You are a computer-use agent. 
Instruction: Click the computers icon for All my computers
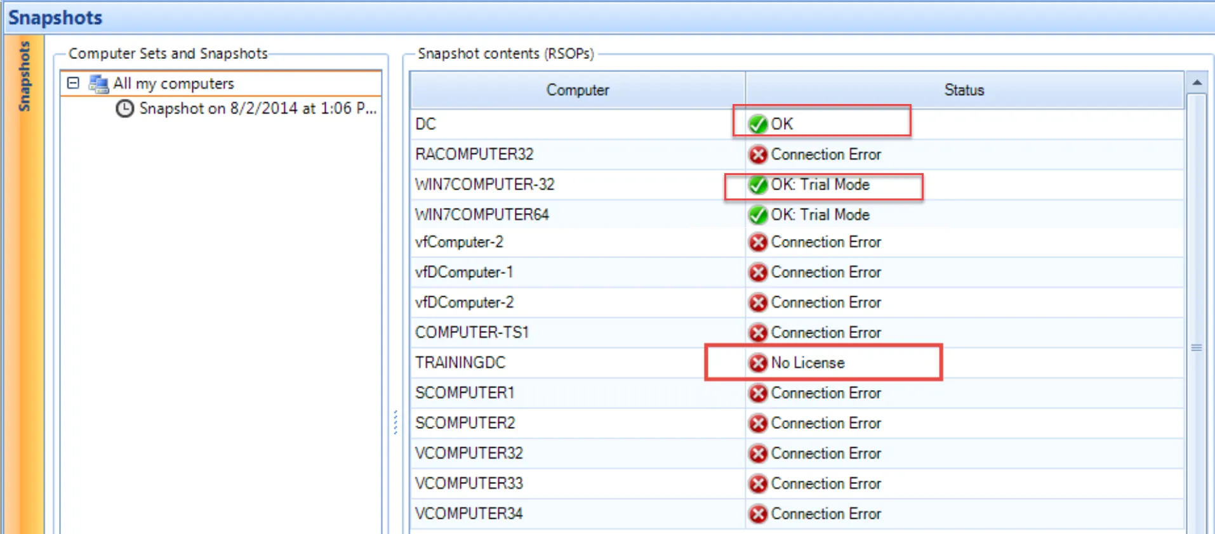98,84
